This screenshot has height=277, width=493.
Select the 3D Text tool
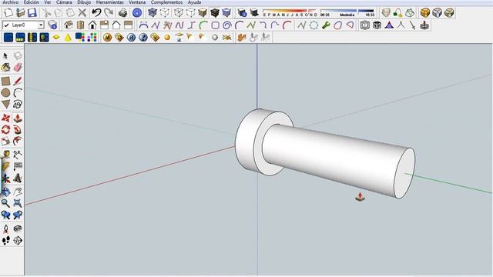pos(18,179)
